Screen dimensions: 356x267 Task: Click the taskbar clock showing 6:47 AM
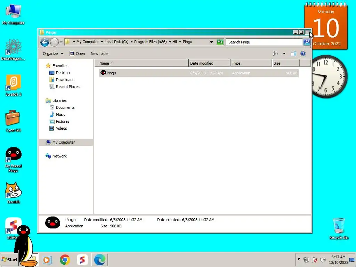coord(338,260)
